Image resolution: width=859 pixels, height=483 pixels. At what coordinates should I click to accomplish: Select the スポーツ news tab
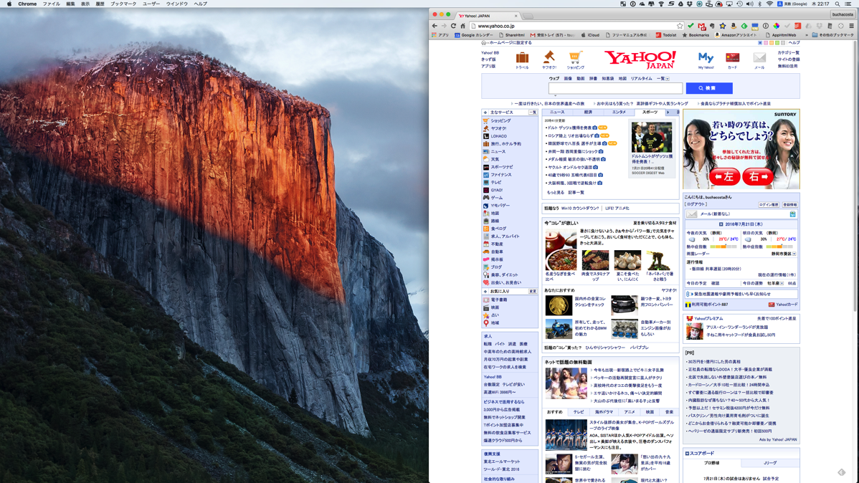click(650, 112)
